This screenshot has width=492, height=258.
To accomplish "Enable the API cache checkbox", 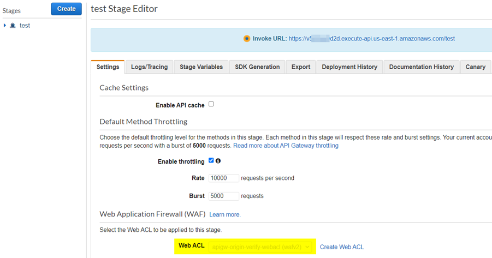I will 211,104.
